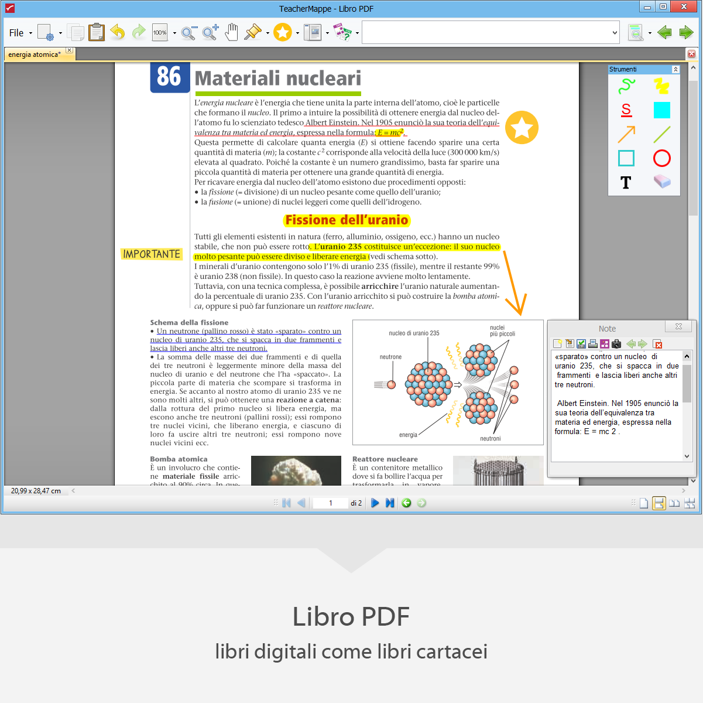Pick the eraser tool in Strumenti
703x703 pixels.
[661, 182]
